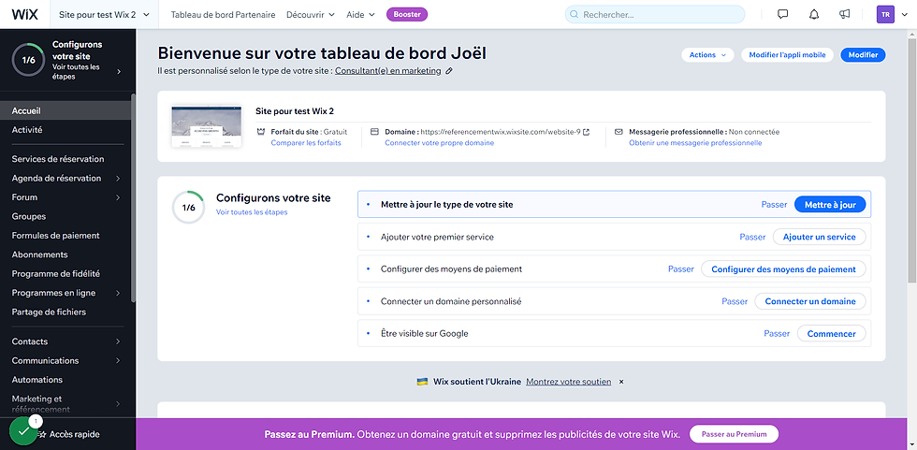Open the chat messages icon
Viewport: 917px width, 450px height.
coord(783,15)
